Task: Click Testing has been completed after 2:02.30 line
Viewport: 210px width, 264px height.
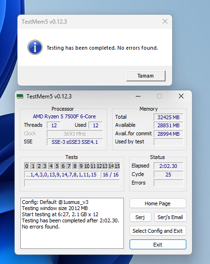Action: coord(70,220)
